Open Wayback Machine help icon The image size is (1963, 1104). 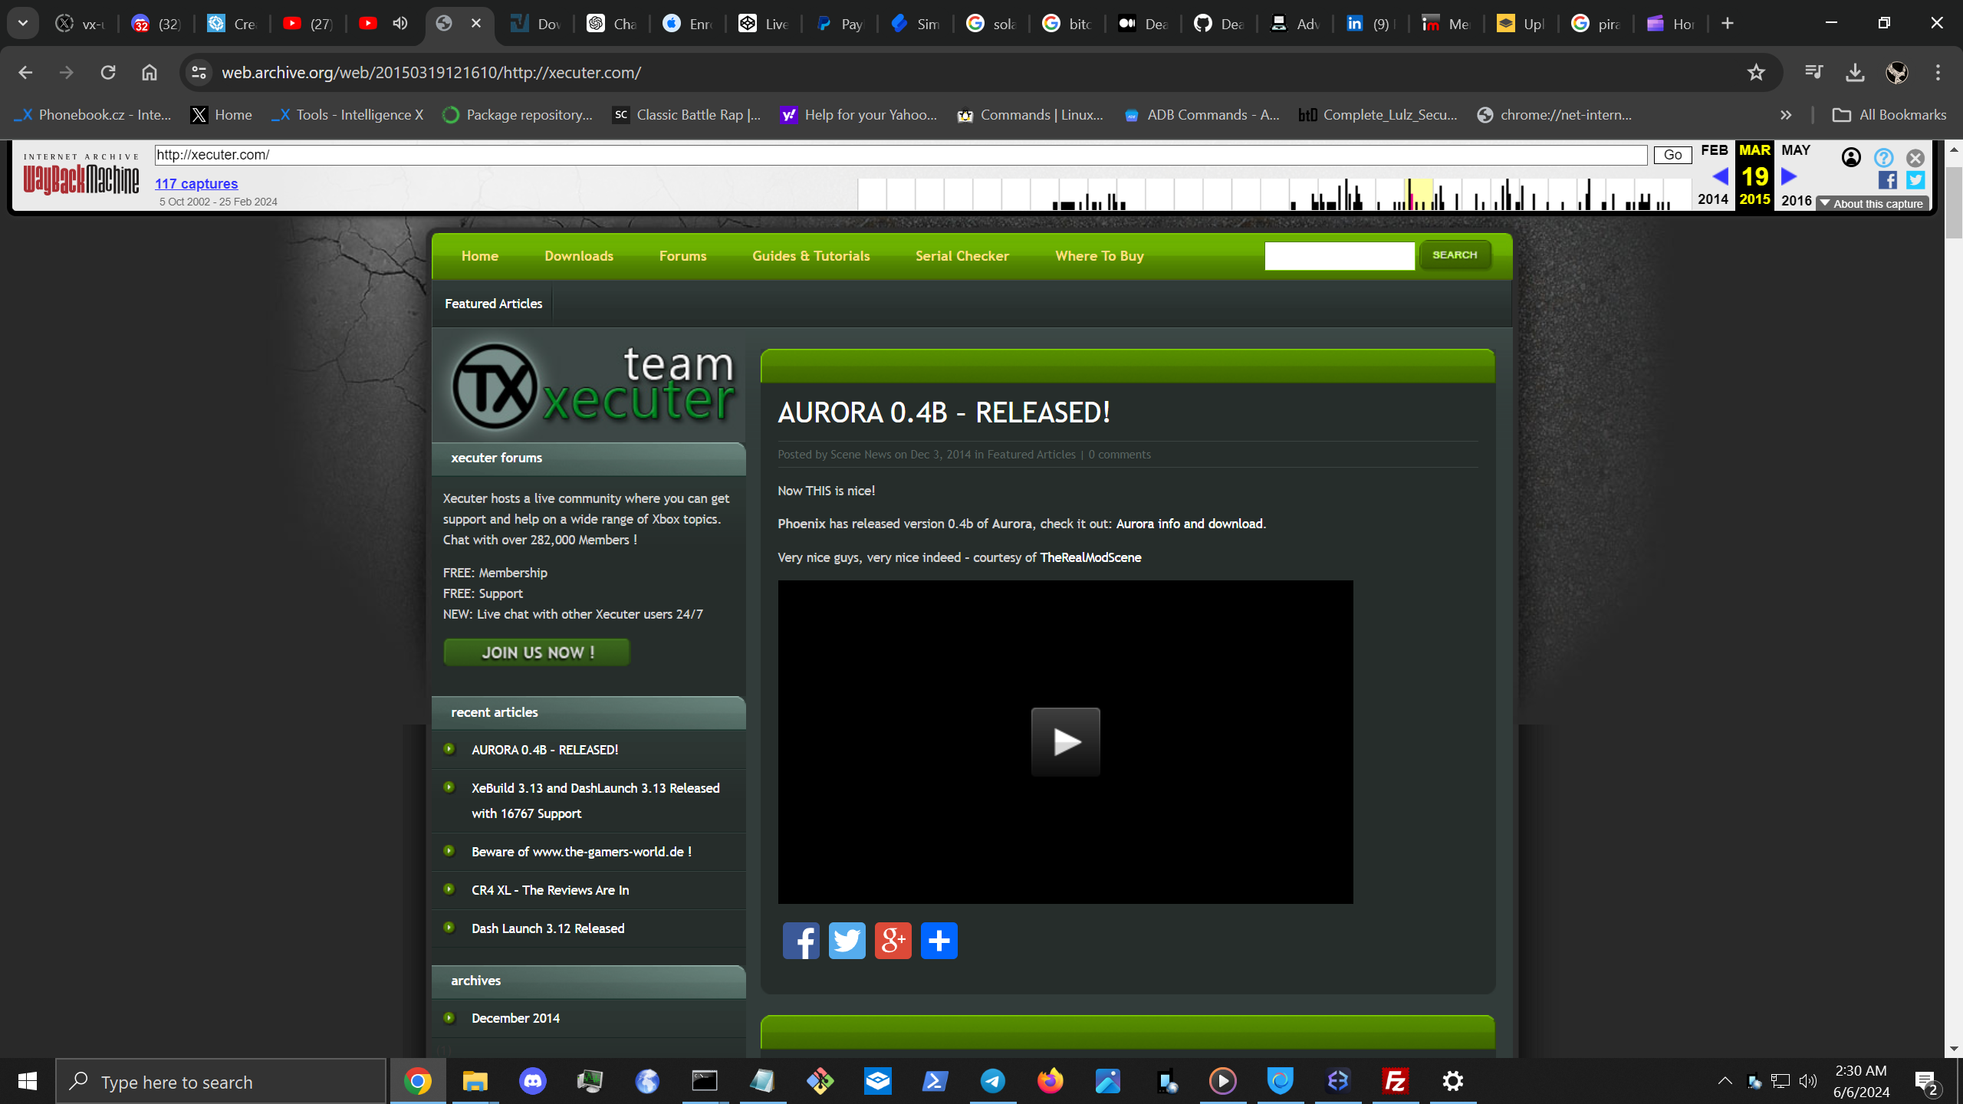[x=1883, y=157]
